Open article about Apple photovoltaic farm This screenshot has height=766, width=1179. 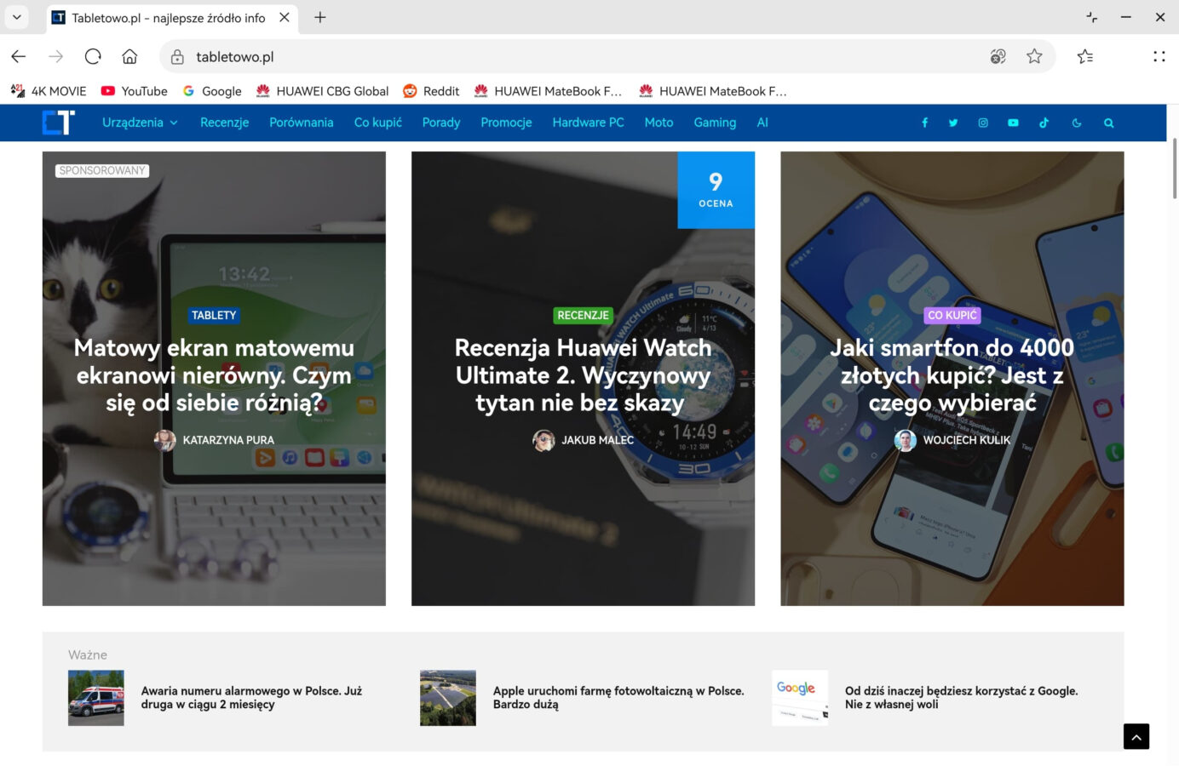tap(618, 697)
